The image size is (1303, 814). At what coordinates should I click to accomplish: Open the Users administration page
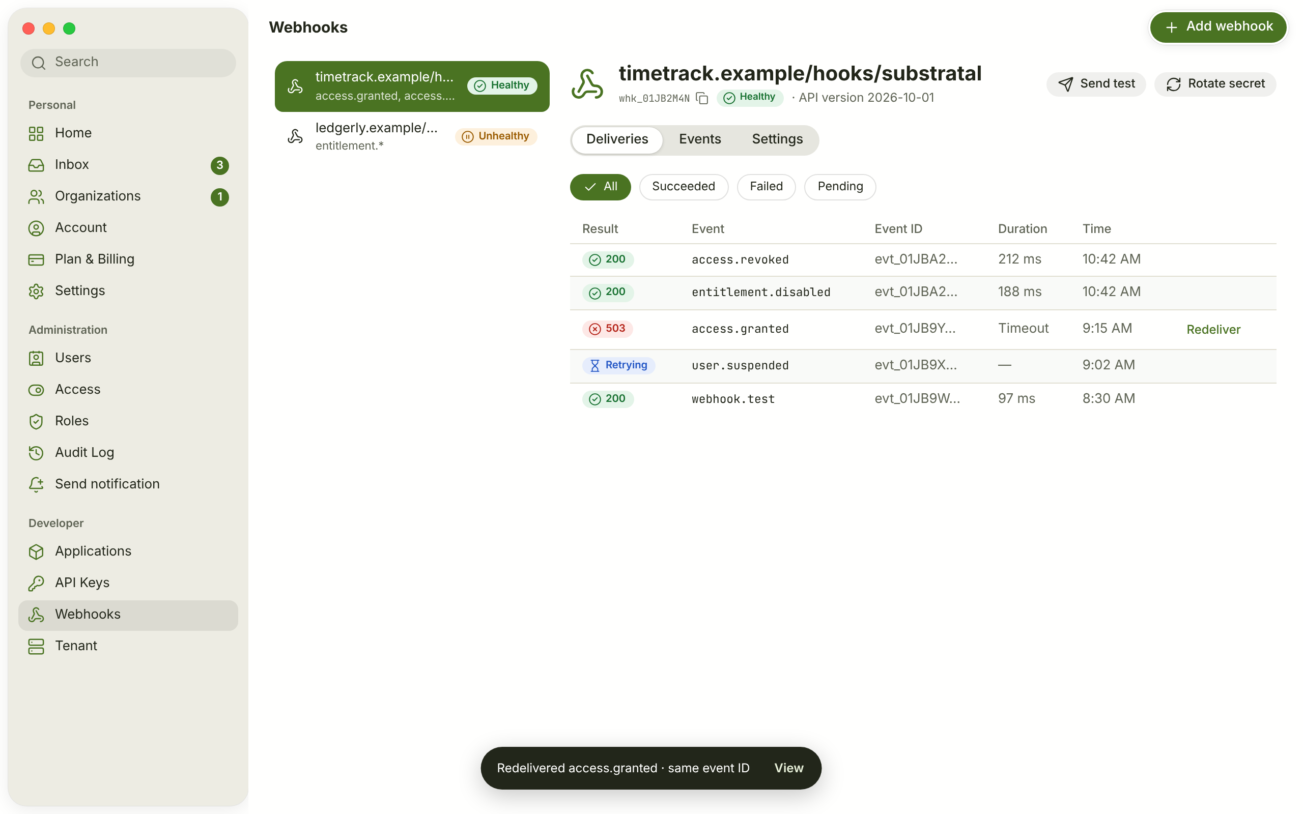point(128,358)
